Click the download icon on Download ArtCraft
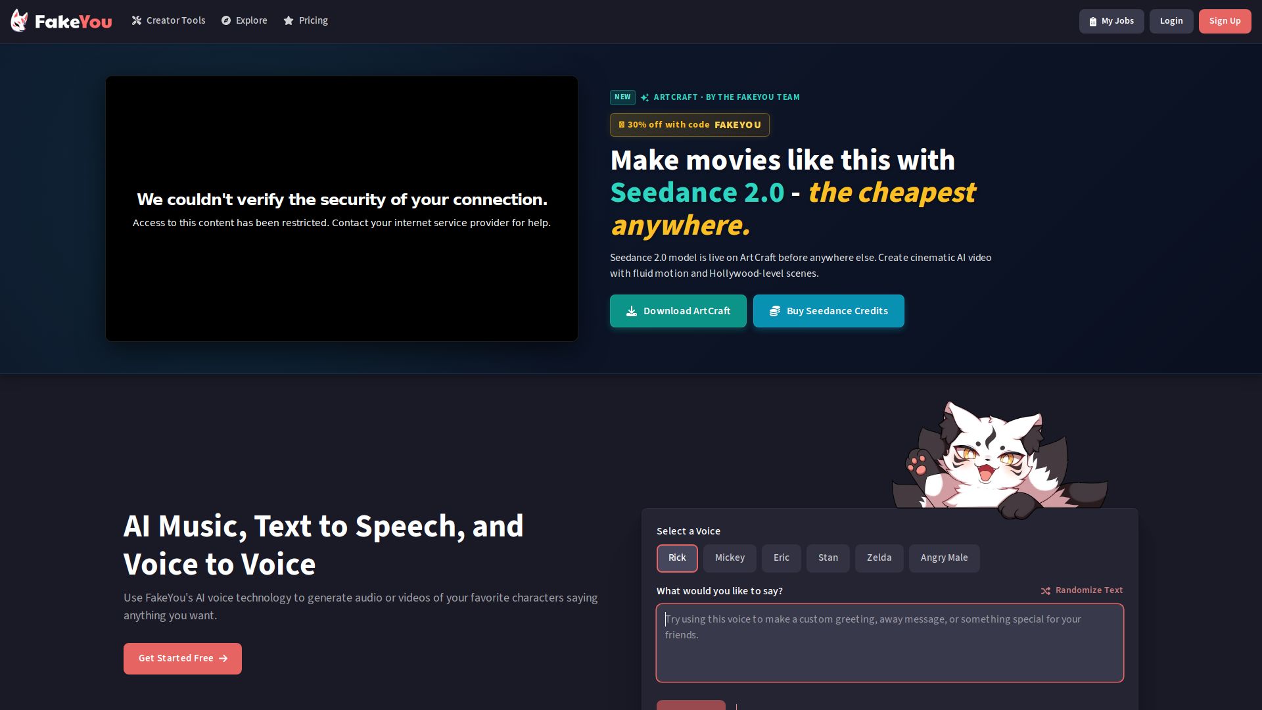The width and height of the screenshot is (1262, 710). [x=632, y=311]
